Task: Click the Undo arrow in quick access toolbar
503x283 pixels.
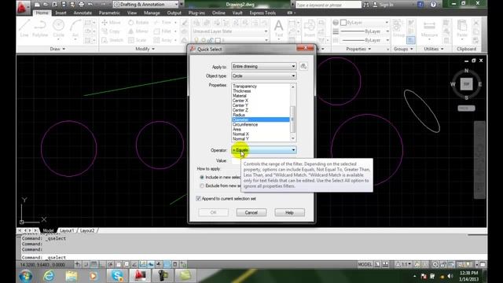Action: click(90, 5)
